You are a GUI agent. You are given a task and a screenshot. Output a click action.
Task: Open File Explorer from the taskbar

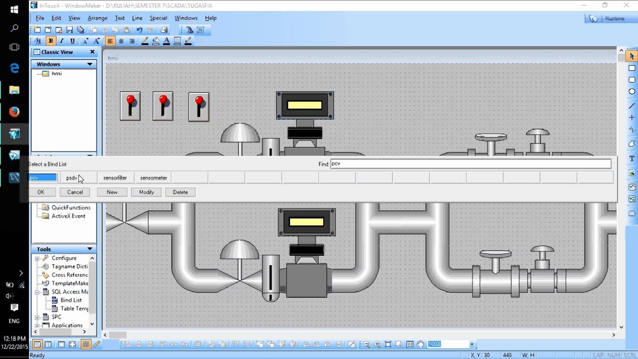pos(14,90)
